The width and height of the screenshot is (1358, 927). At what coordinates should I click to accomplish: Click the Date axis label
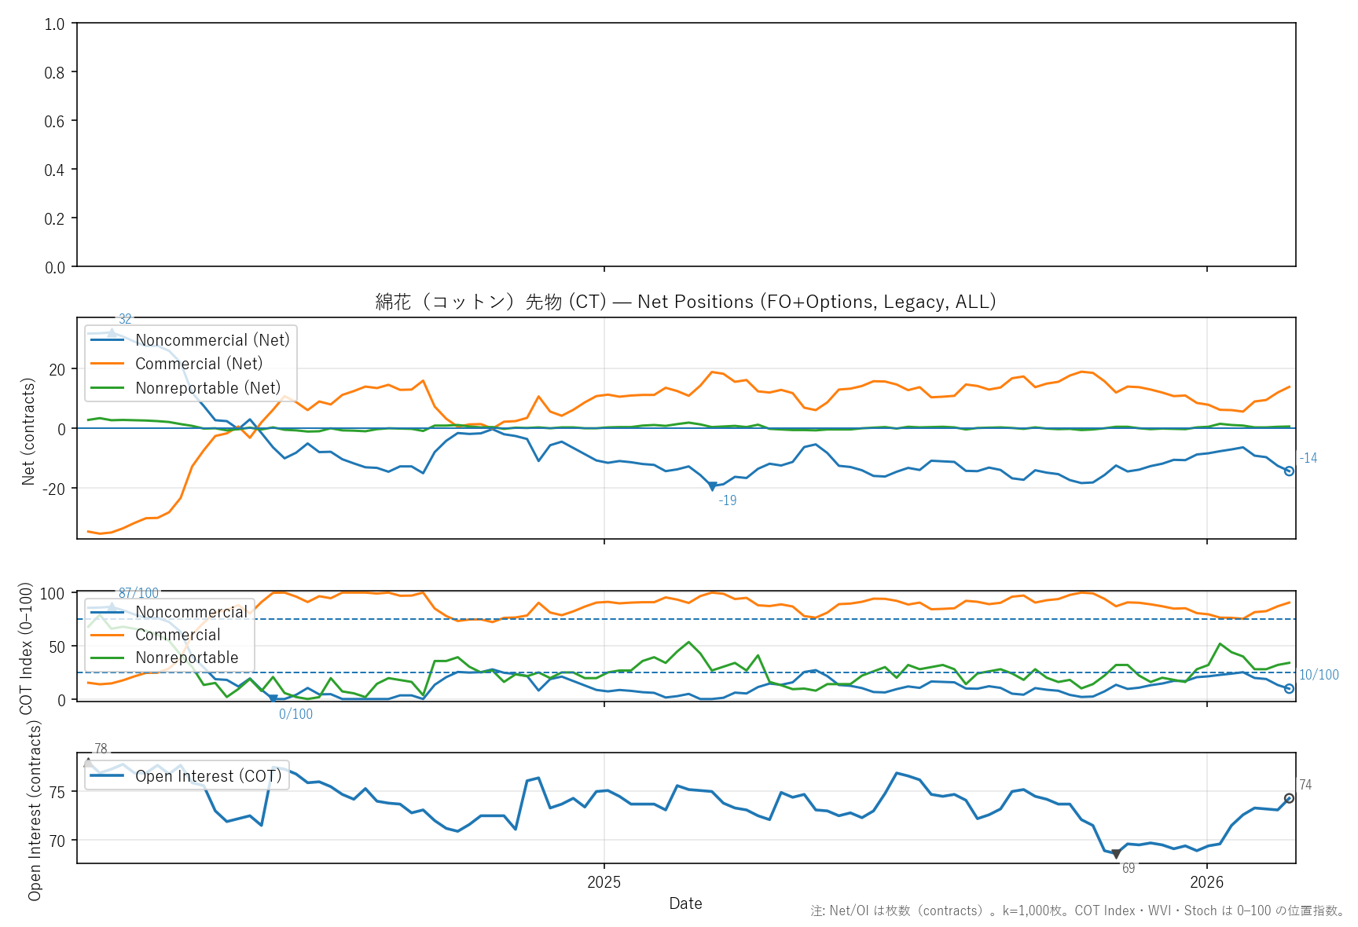click(685, 903)
